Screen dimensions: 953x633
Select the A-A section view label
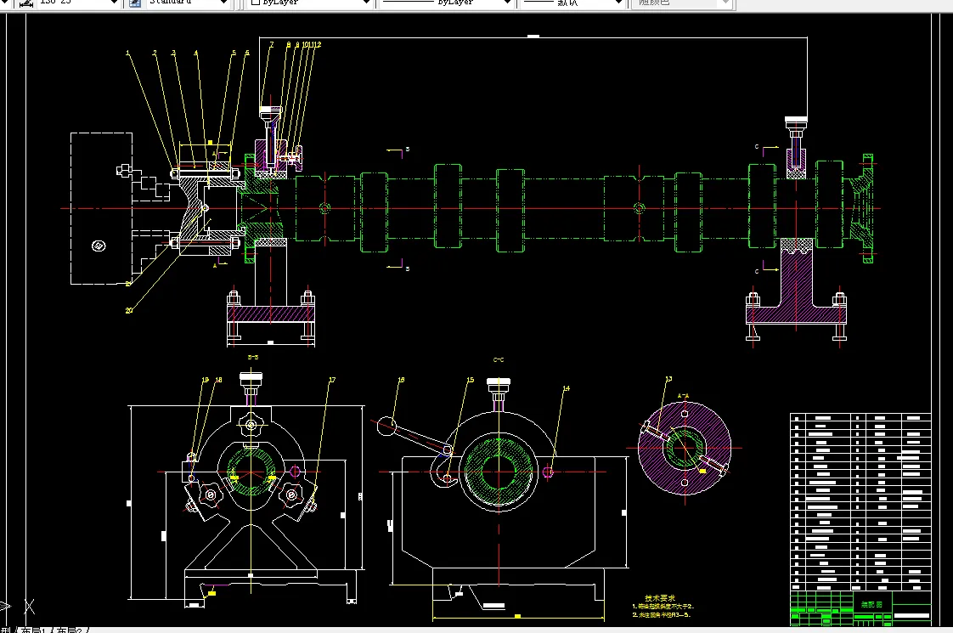click(x=683, y=396)
